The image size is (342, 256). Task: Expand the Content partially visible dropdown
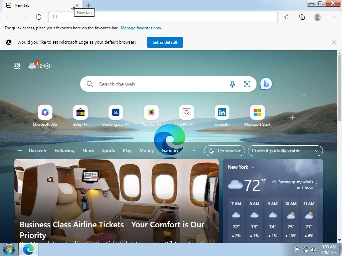click(x=285, y=151)
